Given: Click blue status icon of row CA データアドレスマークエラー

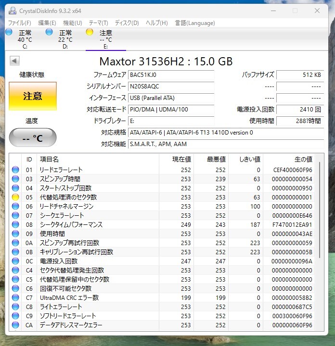Looking at the screenshot, I should 15,325.
